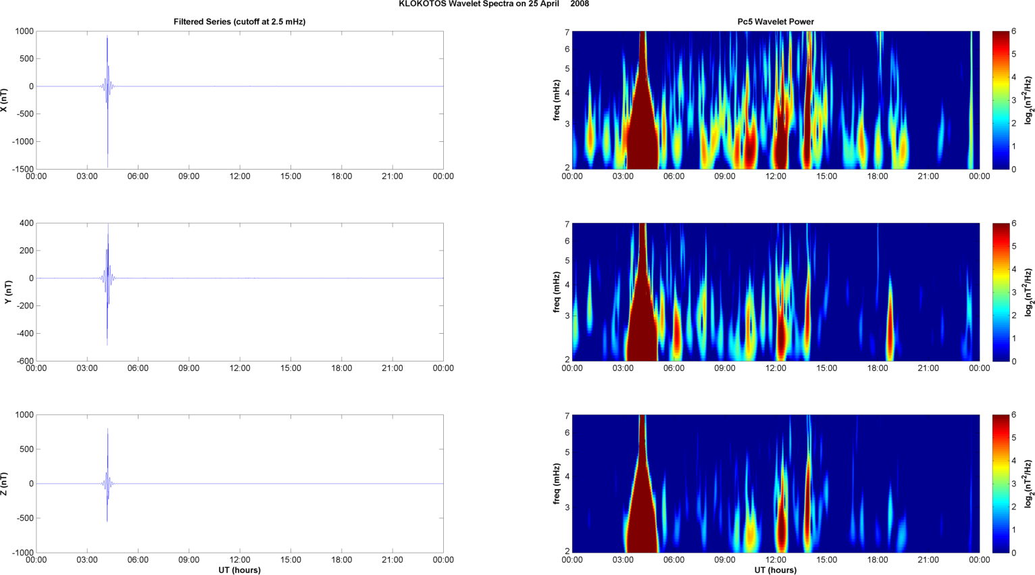Click the '-600' tick on the Y series axis

pos(24,361)
